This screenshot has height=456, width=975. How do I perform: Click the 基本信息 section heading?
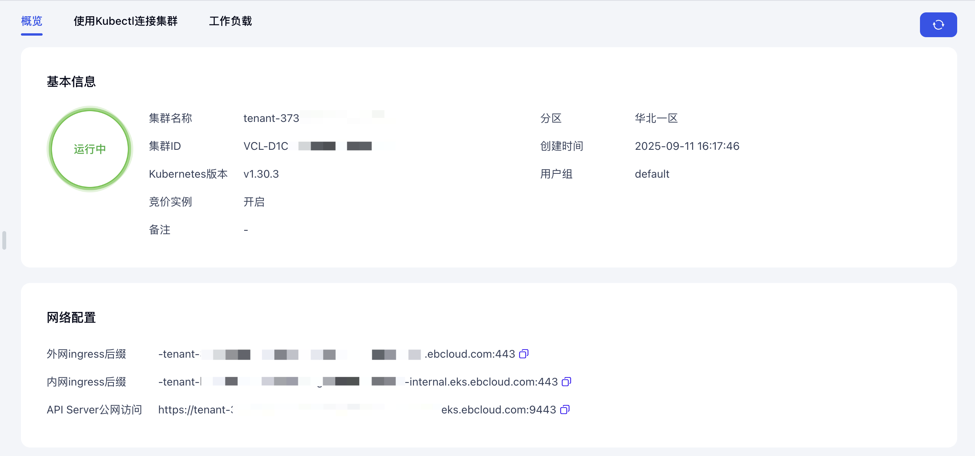(x=71, y=82)
